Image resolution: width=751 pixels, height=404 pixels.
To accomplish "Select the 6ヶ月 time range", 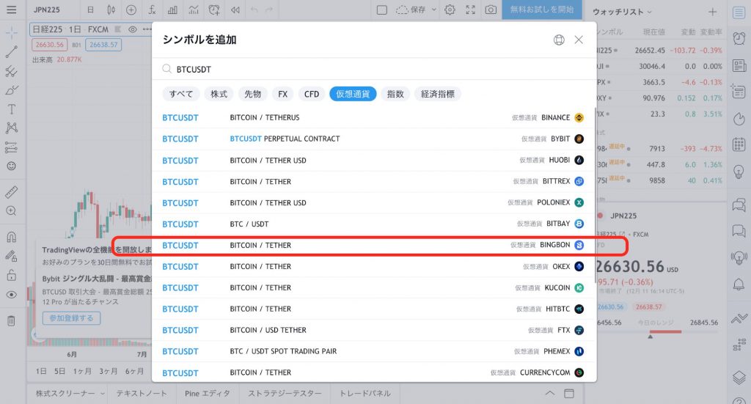I will click(134, 371).
